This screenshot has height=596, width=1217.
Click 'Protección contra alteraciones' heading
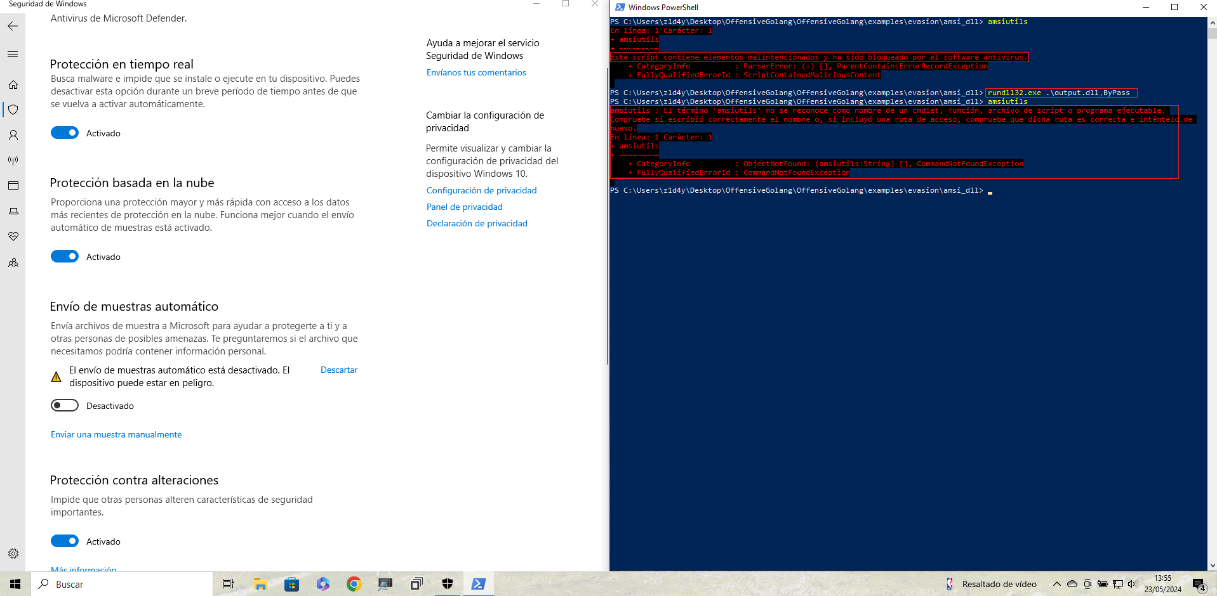[134, 480]
